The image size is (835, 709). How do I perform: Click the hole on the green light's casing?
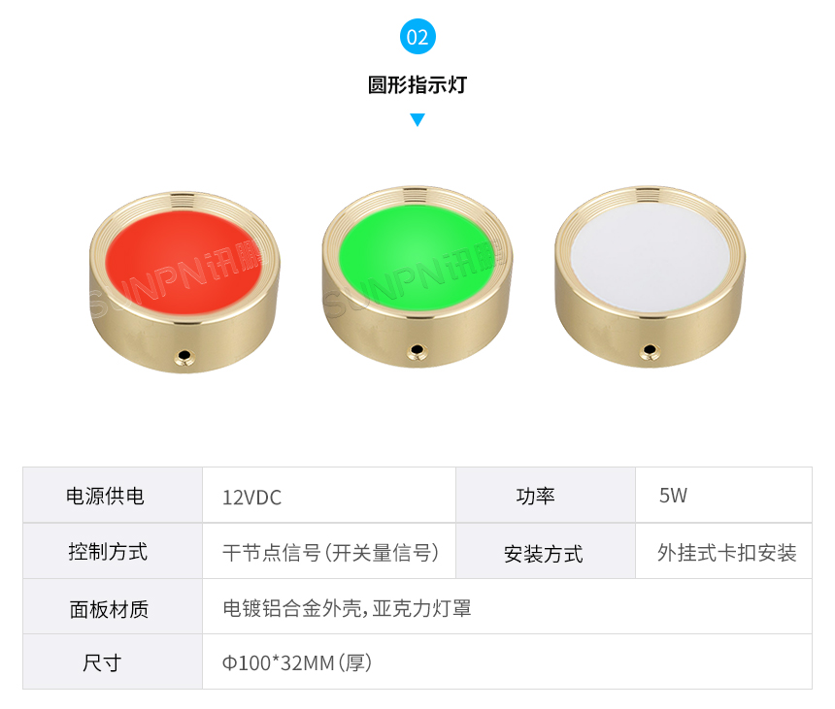(417, 349)
